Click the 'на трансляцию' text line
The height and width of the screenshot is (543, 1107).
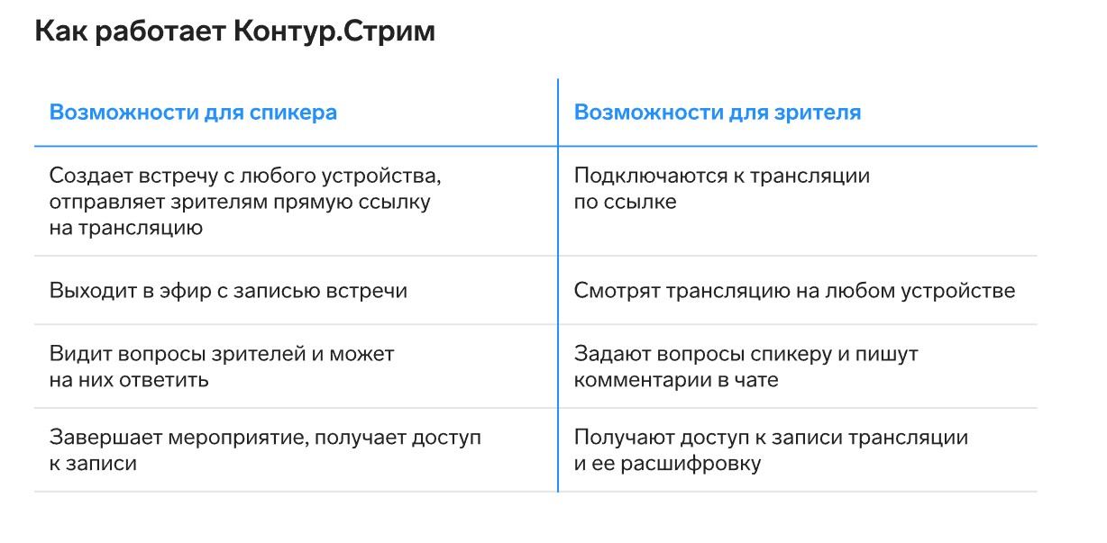point(125,228)
